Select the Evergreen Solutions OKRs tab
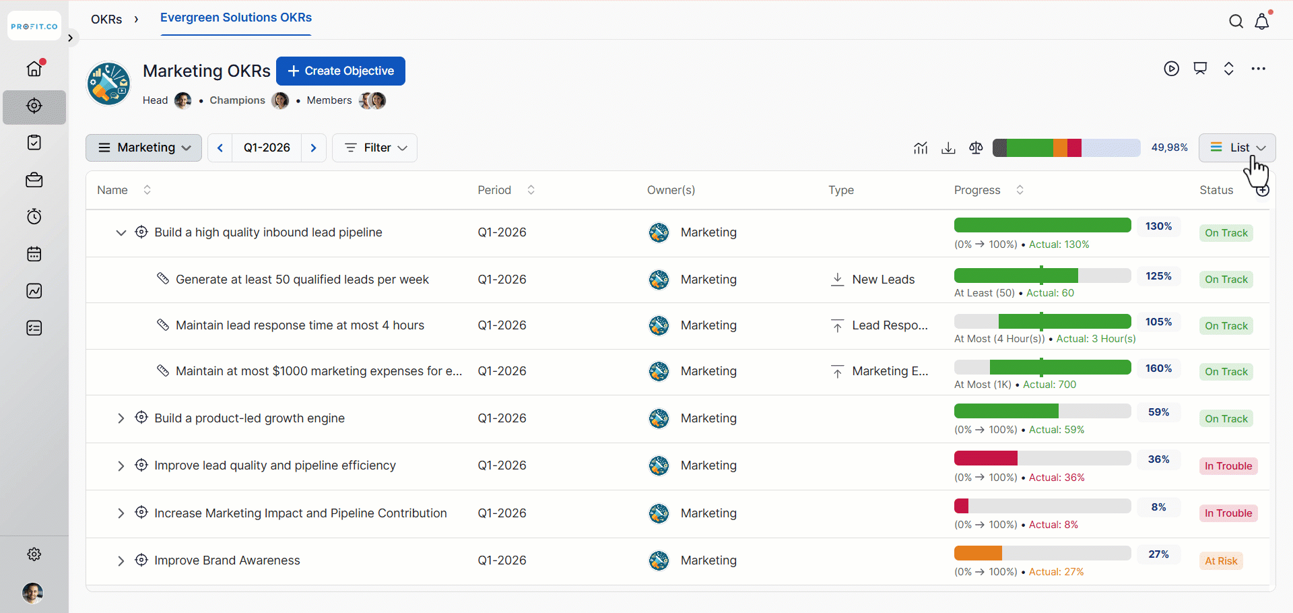The height and width of the screenshot is (613, 1293). click(236, 18)
